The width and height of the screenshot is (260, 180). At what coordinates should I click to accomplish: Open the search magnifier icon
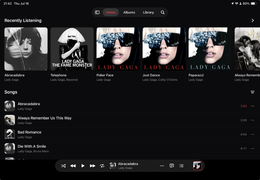(162, 12)
